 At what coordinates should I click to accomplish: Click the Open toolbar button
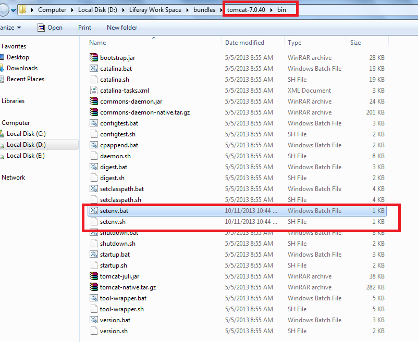click(x=50, y=28)
